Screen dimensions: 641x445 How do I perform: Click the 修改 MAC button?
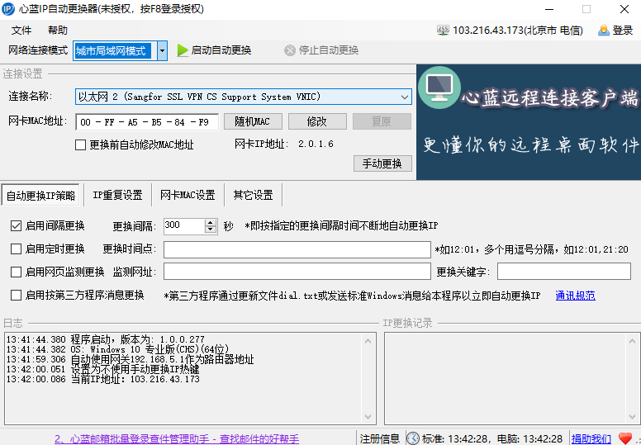click(317, 121)
